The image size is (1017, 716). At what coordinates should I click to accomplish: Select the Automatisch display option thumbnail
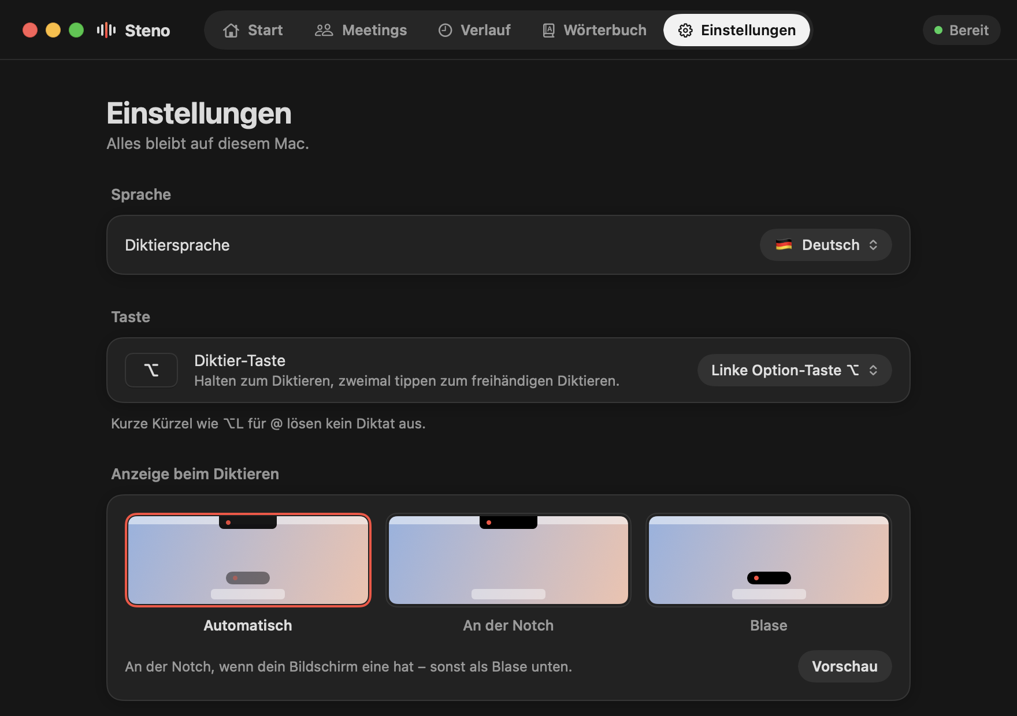click(x=248, y=560)
